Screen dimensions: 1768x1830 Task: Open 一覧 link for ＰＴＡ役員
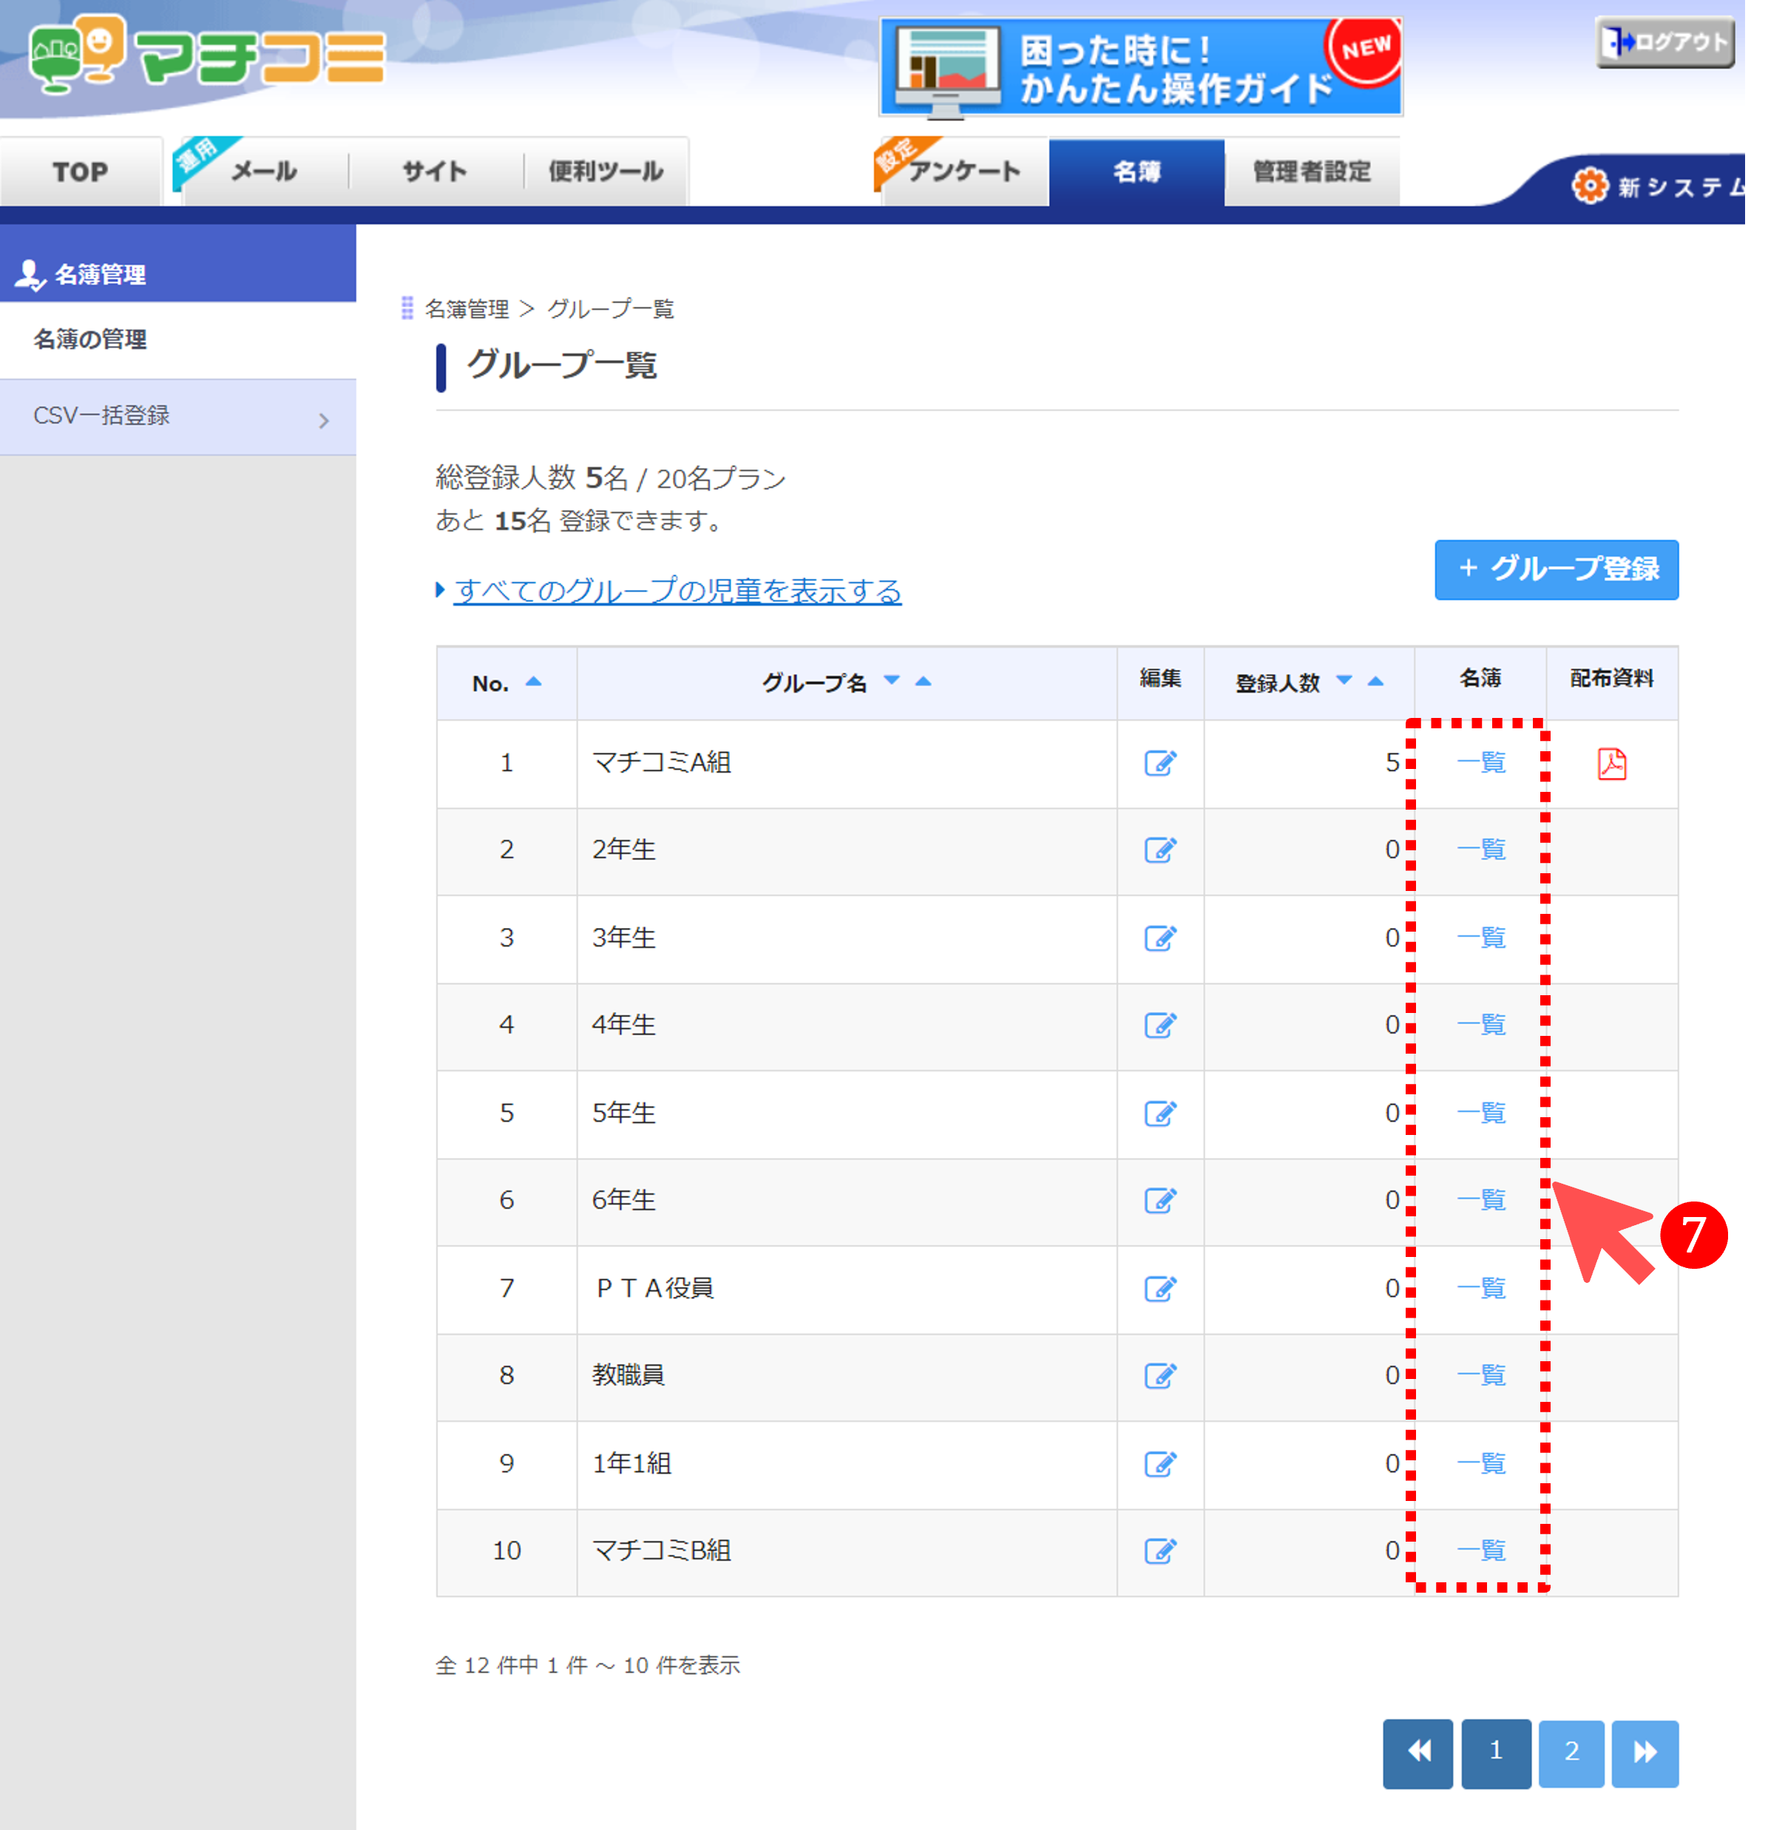[x=1481, y=1289]
